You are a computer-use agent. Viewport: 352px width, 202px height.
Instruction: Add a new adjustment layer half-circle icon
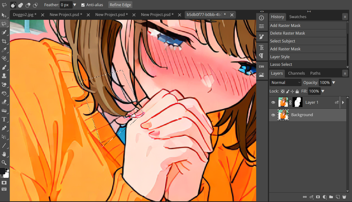coord(324,197)
